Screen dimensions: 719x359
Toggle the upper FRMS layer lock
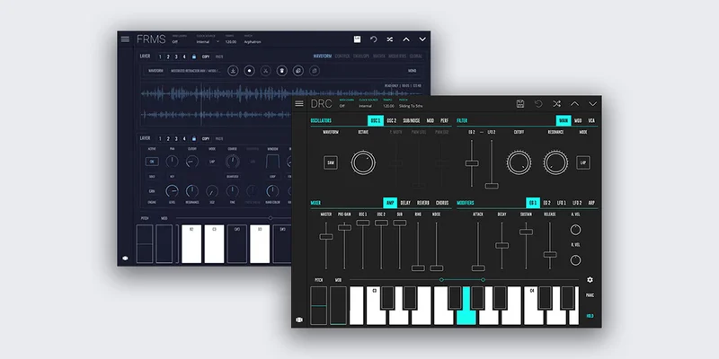[x=194, y=57]
